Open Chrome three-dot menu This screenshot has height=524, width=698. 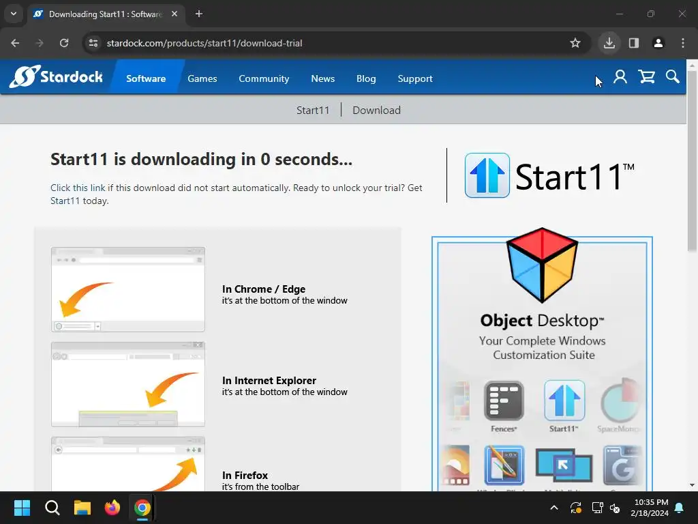[x=683, y=43]
